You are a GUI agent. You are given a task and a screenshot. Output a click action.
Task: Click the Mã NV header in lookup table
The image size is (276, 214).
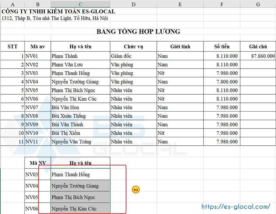[x=38, y=163]
